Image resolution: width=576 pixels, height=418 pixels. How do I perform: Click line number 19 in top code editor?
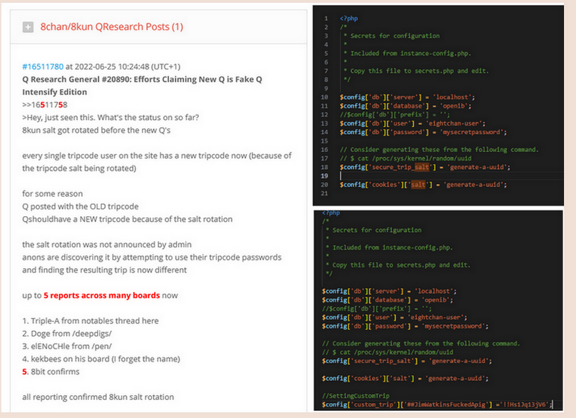point(324,175)
